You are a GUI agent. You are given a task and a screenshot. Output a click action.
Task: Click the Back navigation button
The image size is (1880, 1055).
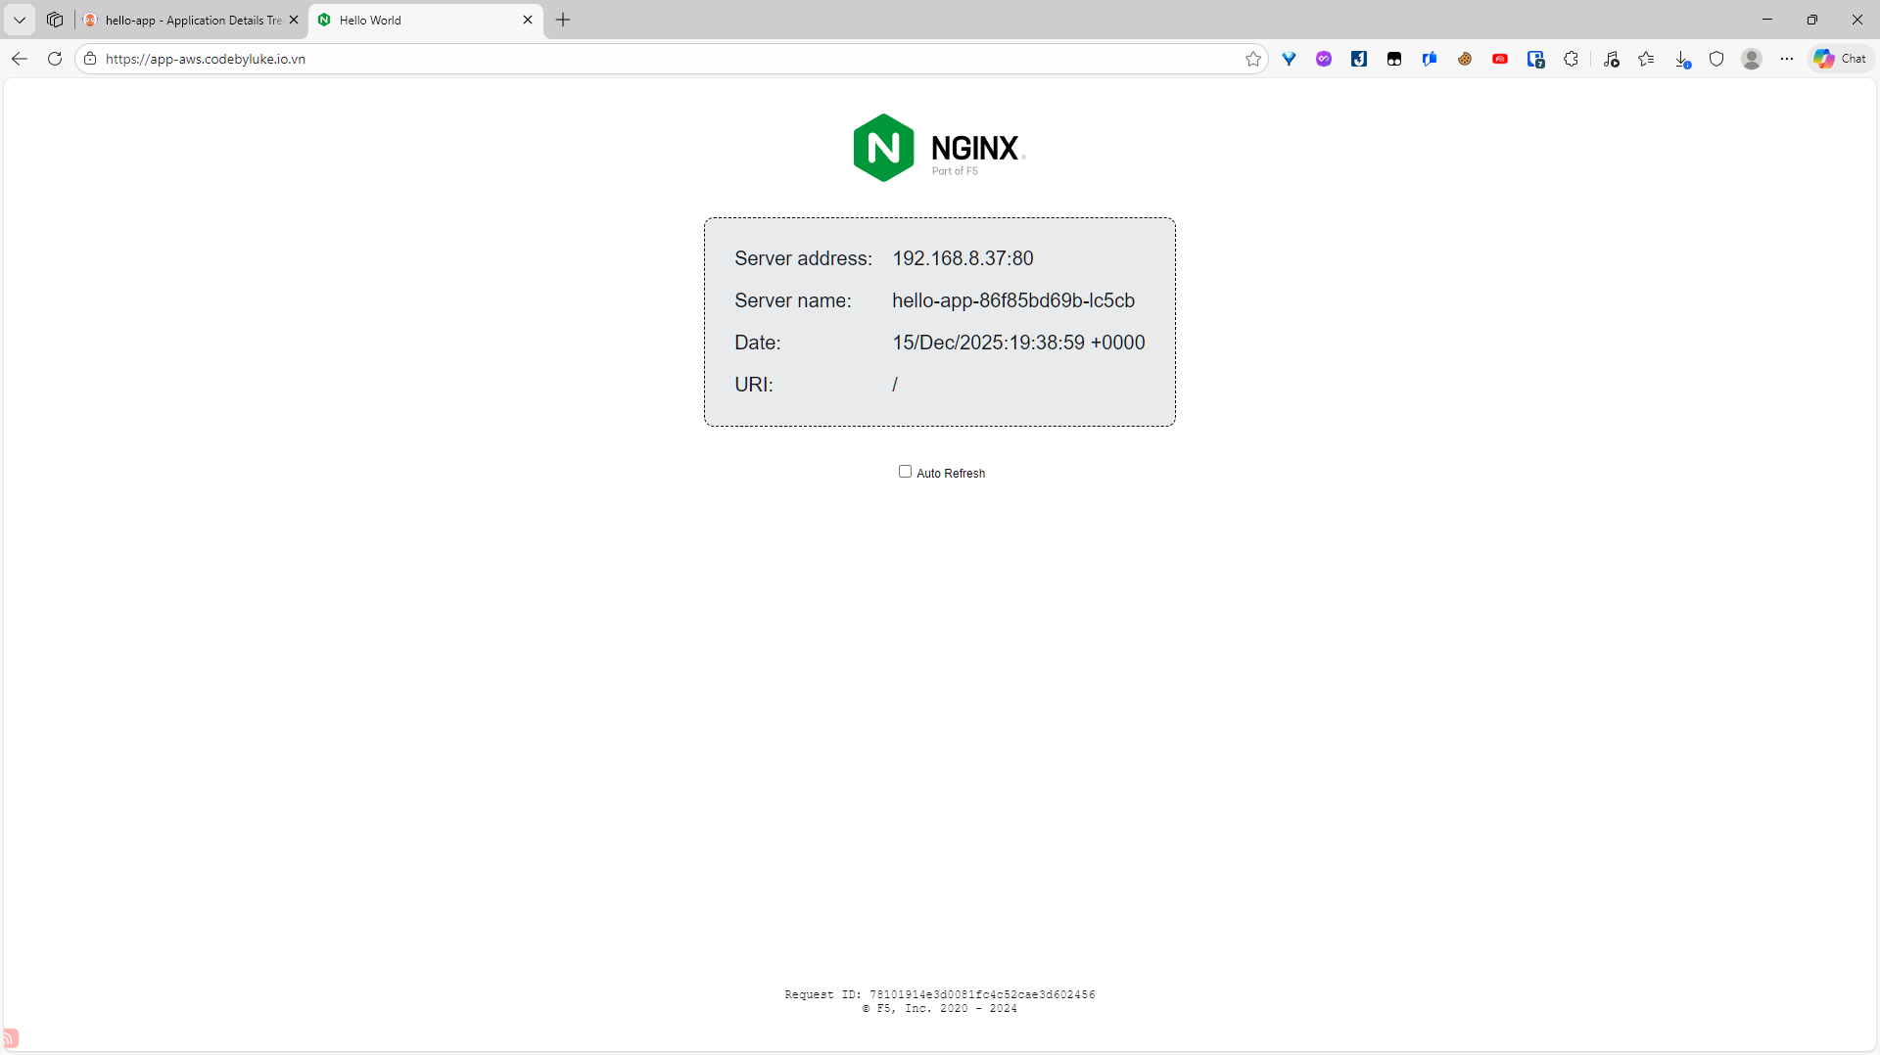(x=19, y=59)
